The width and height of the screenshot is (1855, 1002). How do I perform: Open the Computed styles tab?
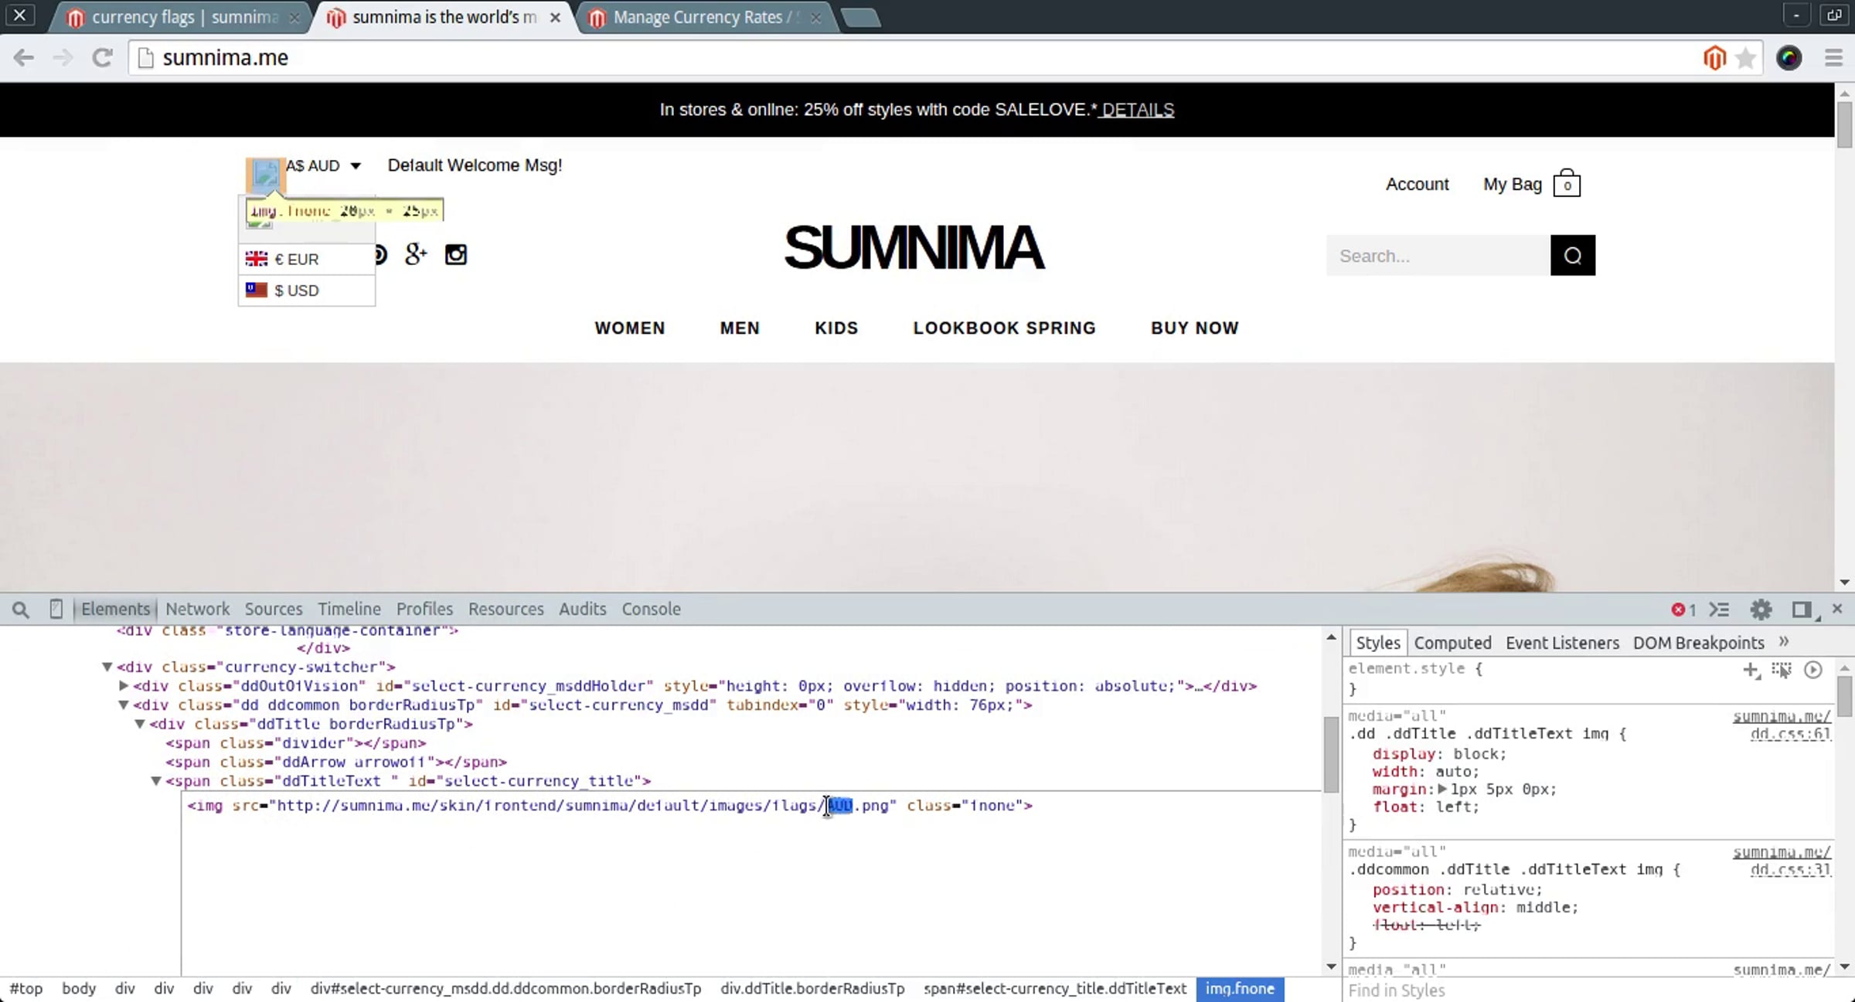point(1452,643)
